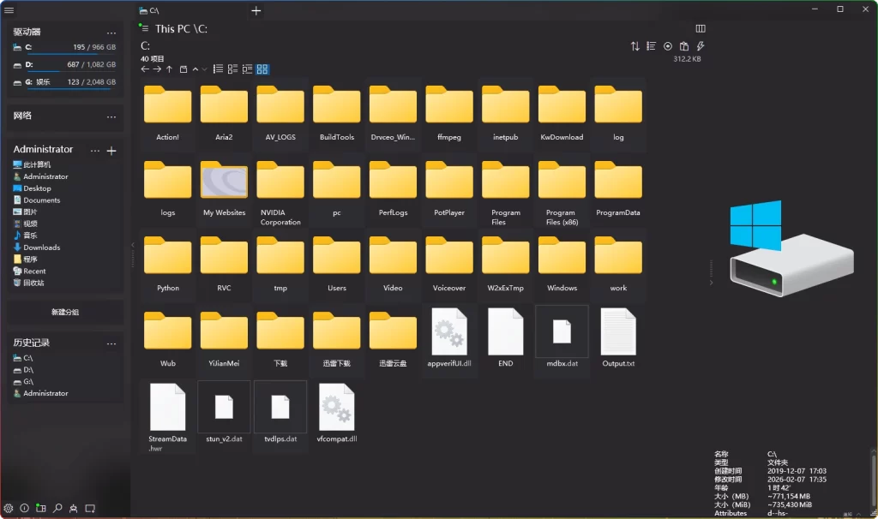Open the pane hamburger menu beside This PC
The width and height of the screenshot is (878, 519).
click(144, 29)
